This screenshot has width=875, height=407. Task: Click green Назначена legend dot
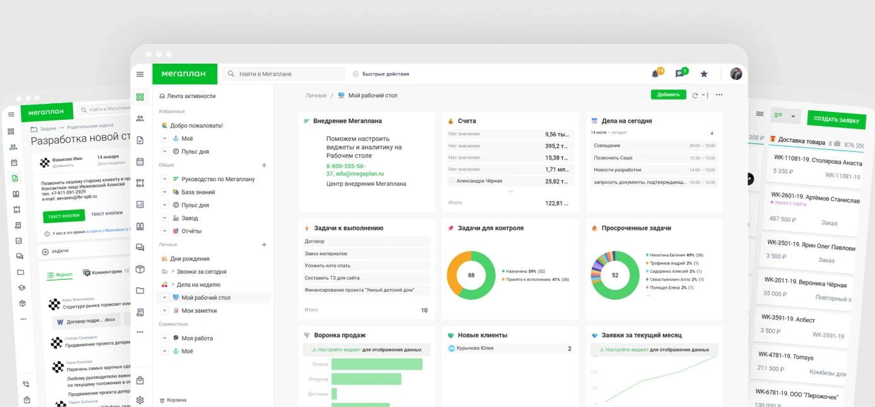[x=503, y=271]
